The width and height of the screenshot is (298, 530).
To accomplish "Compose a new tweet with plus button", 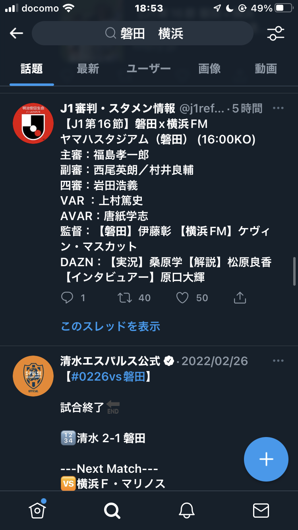I will tap(266, 459).
